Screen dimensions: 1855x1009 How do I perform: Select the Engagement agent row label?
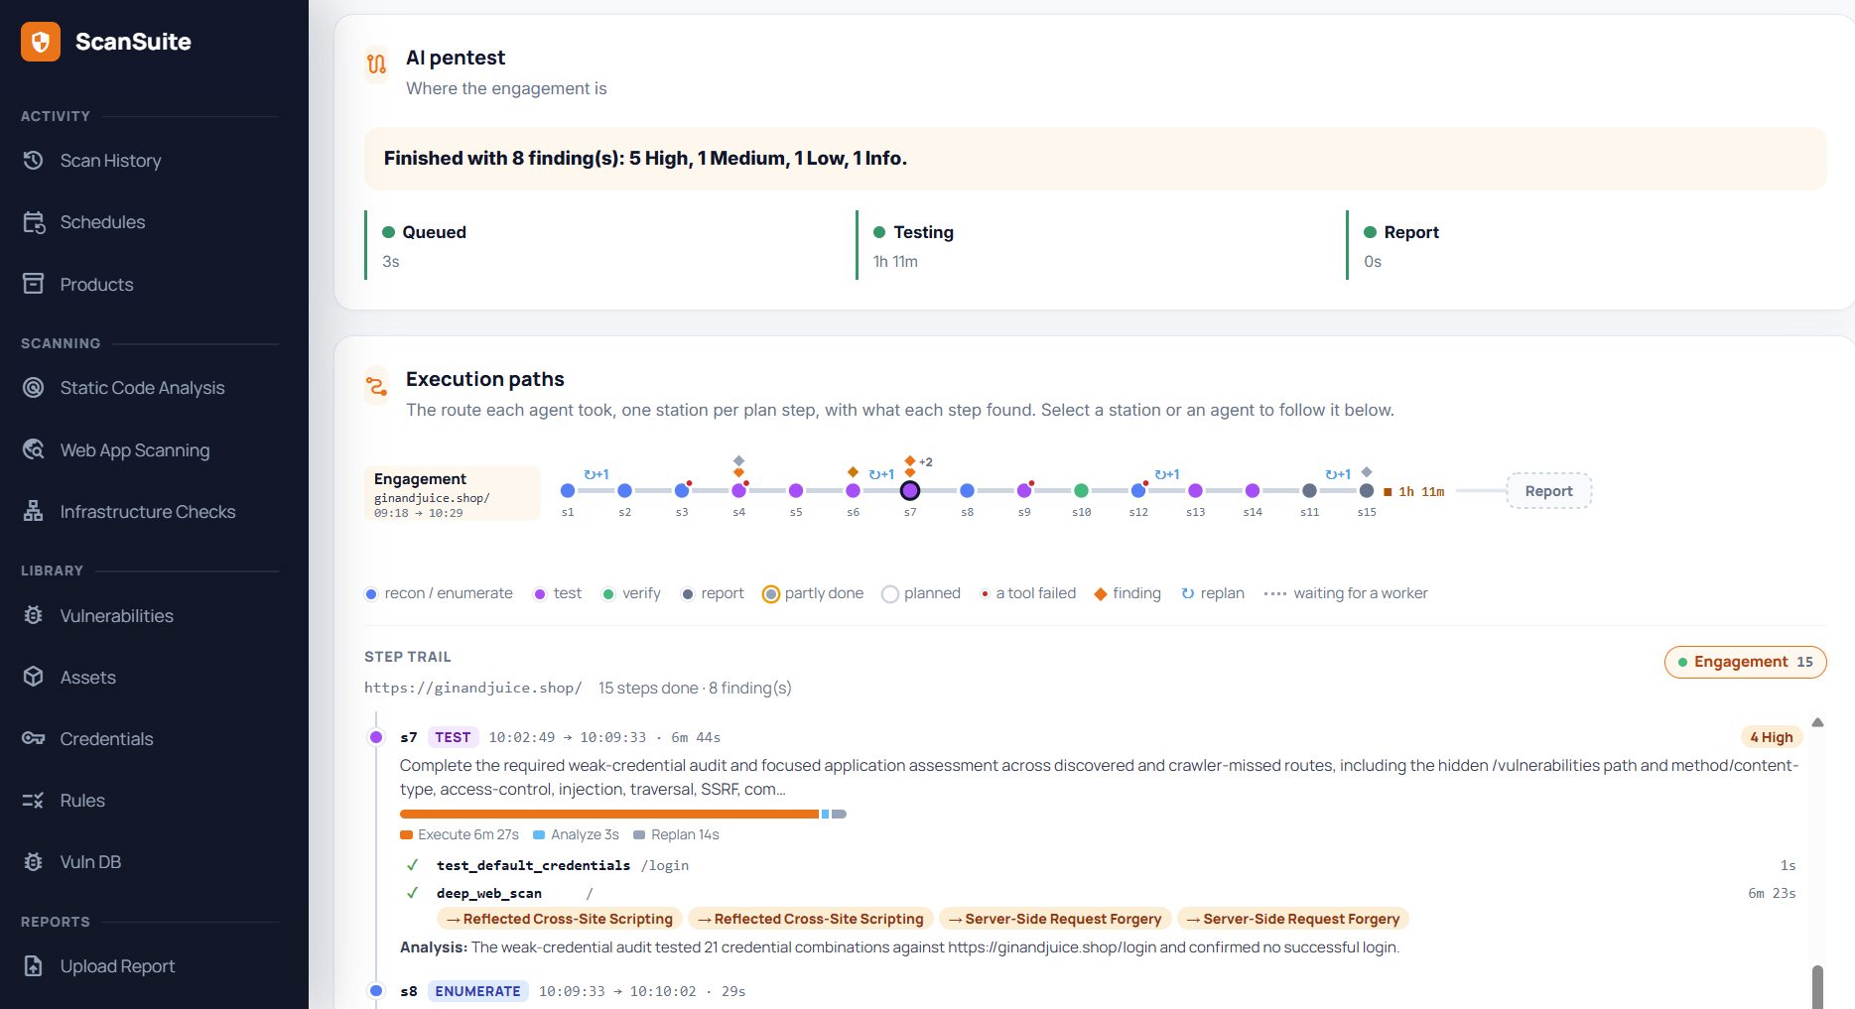point(453,493)
